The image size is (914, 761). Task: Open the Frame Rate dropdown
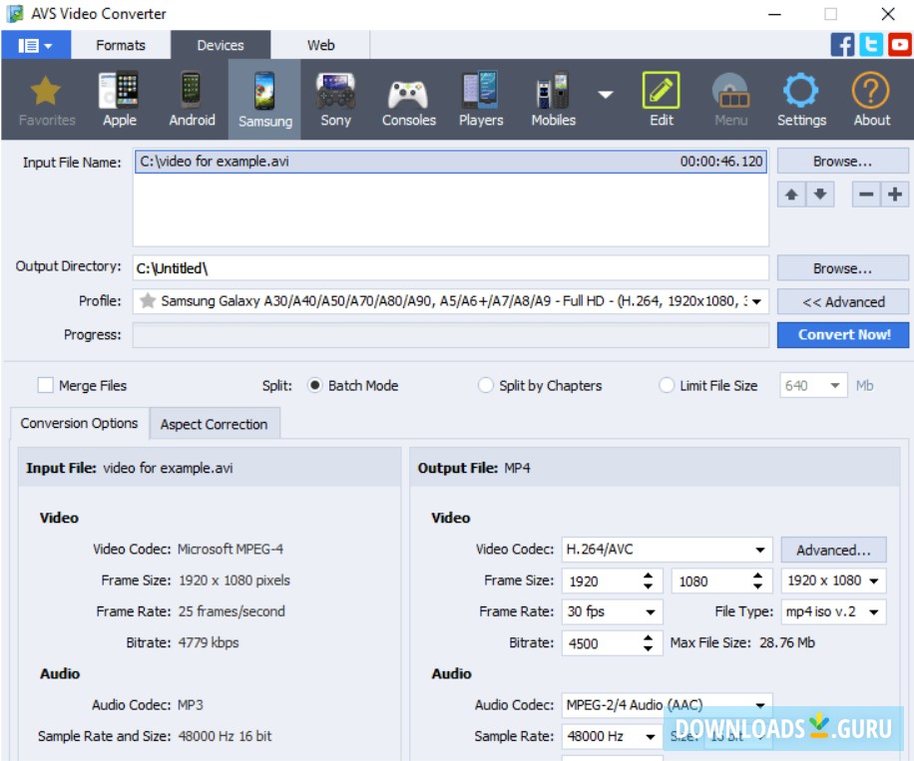click(643, 611)
